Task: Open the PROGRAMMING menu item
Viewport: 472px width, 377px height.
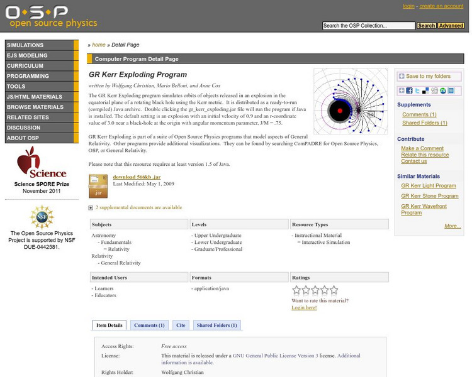Action: (x=42, y=76)
